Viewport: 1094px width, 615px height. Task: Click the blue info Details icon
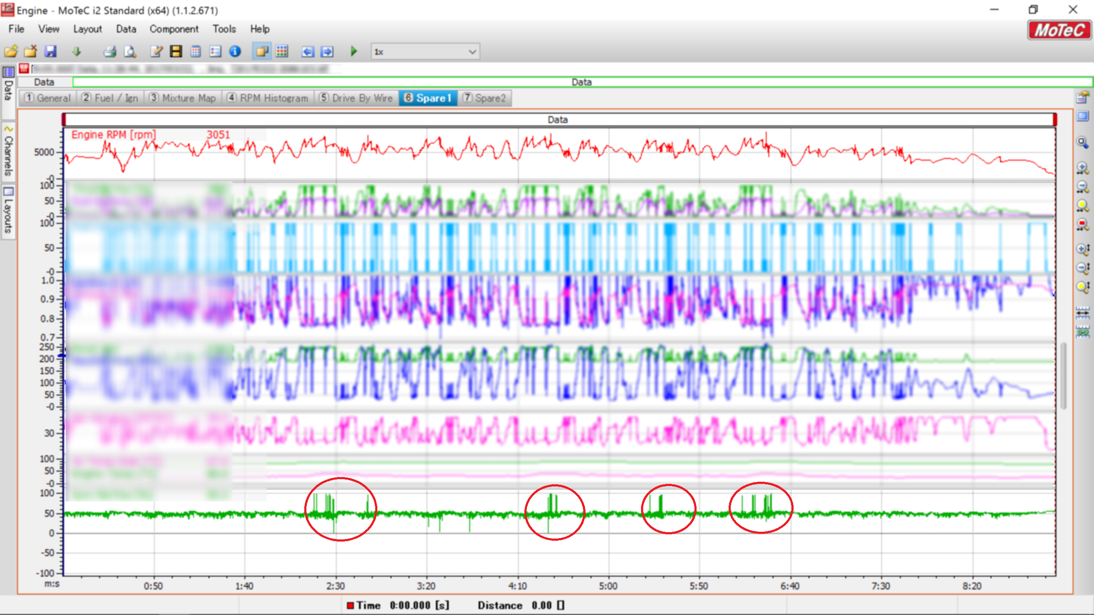tap(235, 52)
